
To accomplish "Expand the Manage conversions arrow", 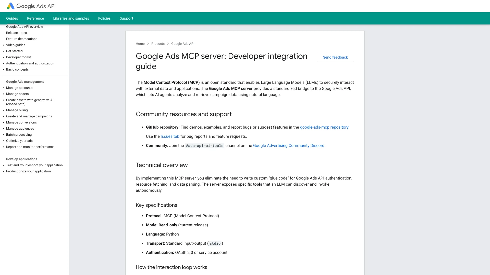I will pyautogui.click(x=3, y=122).
